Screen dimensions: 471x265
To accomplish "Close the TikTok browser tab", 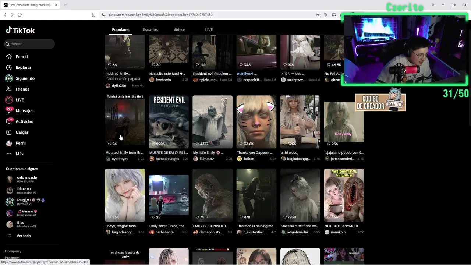I will pos(56,5).
